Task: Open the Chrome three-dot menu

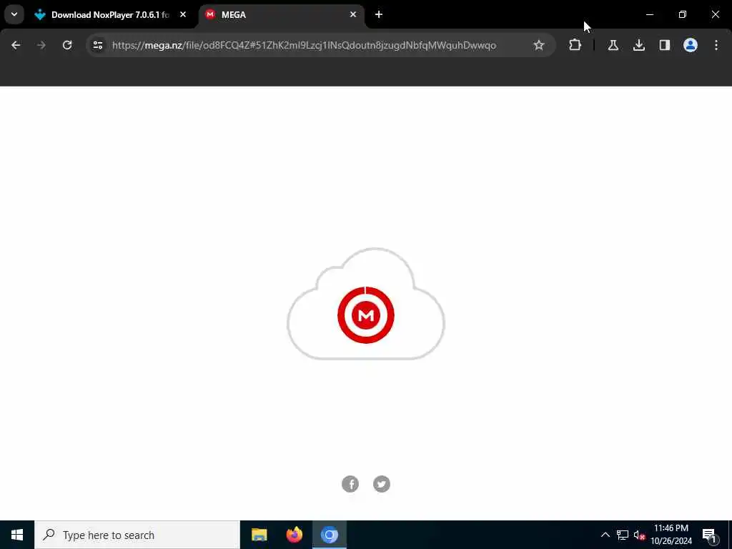Action: [x=716, y=45]
